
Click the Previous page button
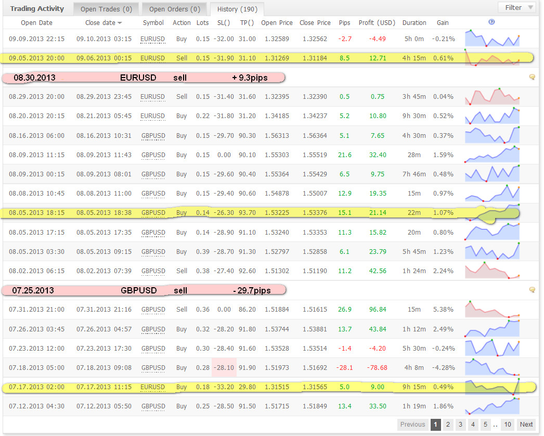pyautogui.click(x=412, y=424)
